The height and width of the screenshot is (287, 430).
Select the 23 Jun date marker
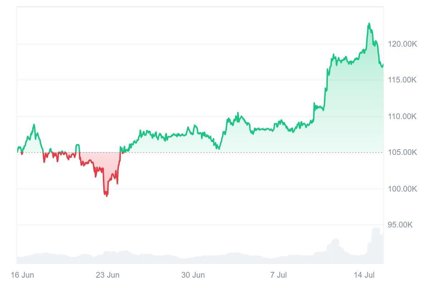click(x=107, y=275)
